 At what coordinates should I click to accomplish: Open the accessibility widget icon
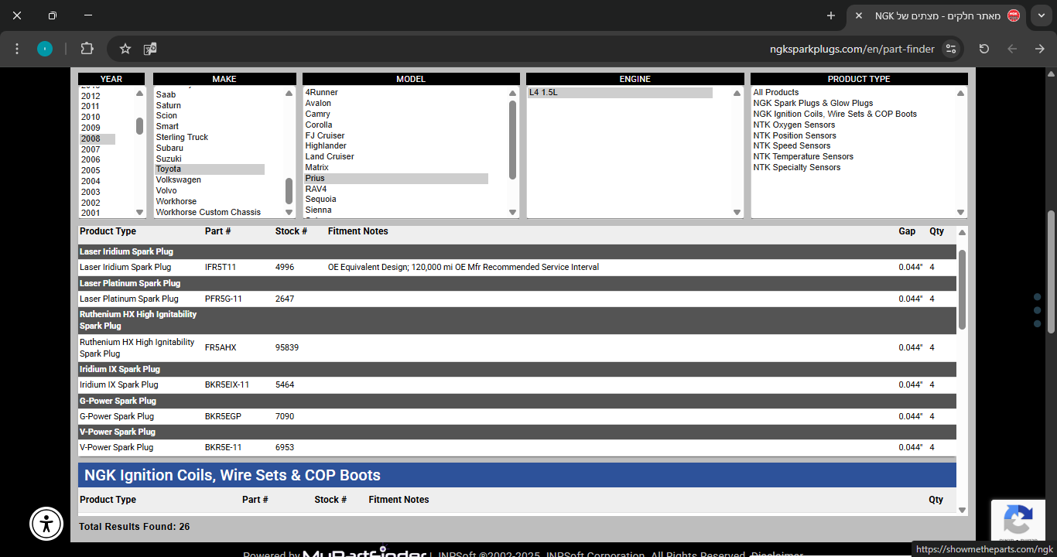point(46,524)
